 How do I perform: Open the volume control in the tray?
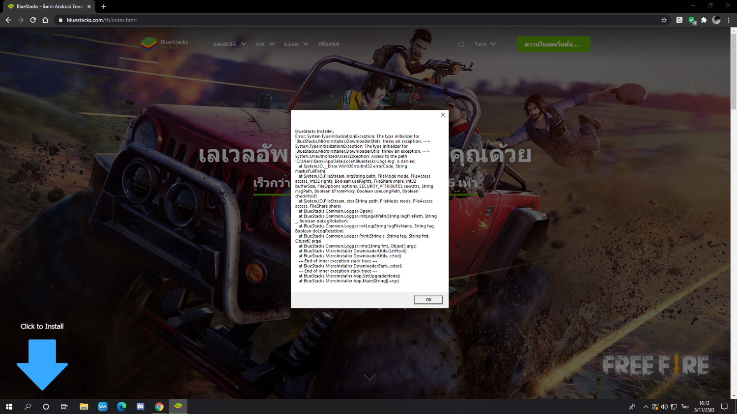coord(664,407)
